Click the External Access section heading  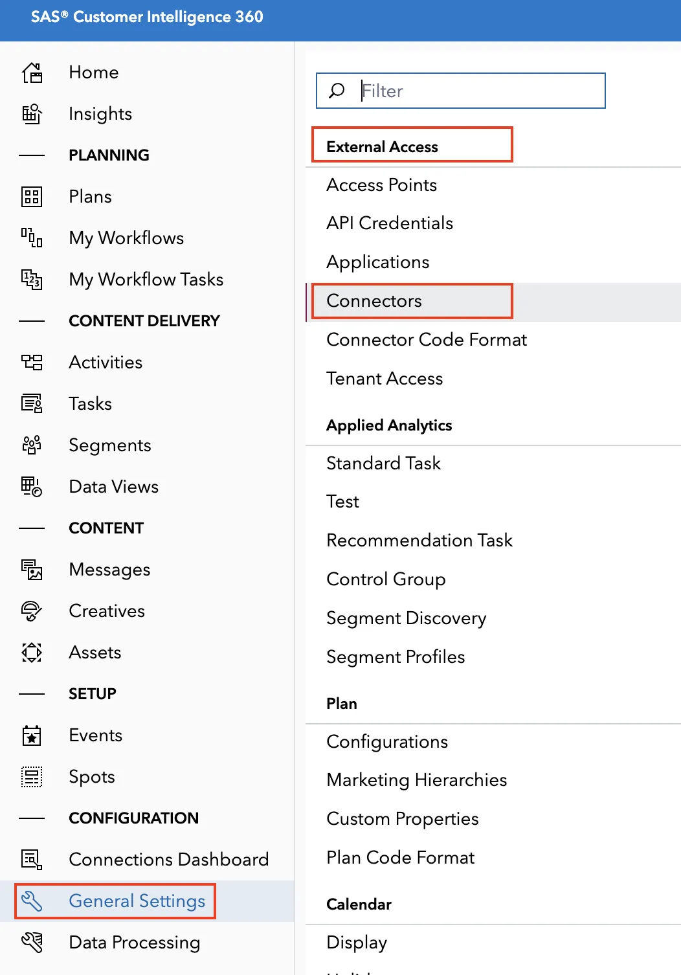(x=382, y=147)
